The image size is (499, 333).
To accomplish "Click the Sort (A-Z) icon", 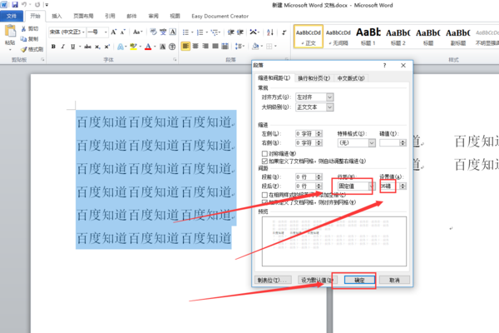I will point(270,32).
